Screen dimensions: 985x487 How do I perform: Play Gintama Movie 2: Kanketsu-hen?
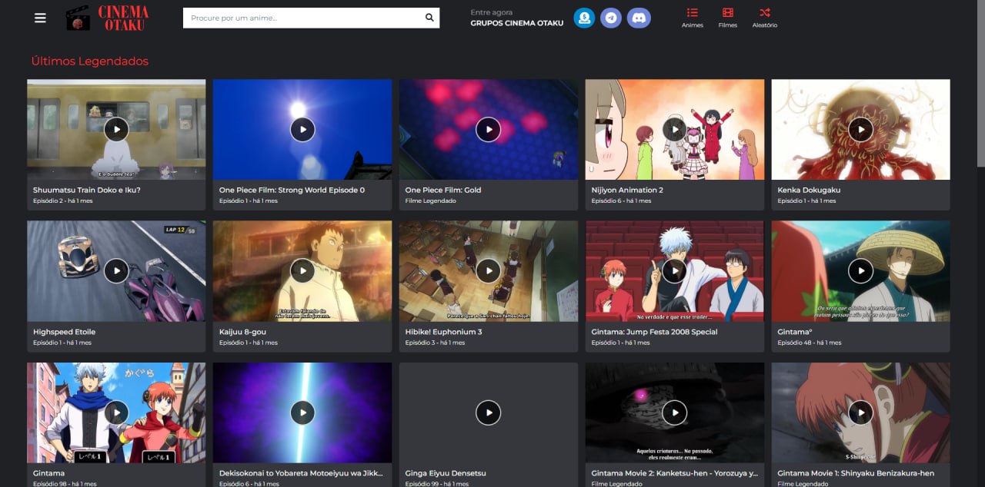(x=675, y=412)
